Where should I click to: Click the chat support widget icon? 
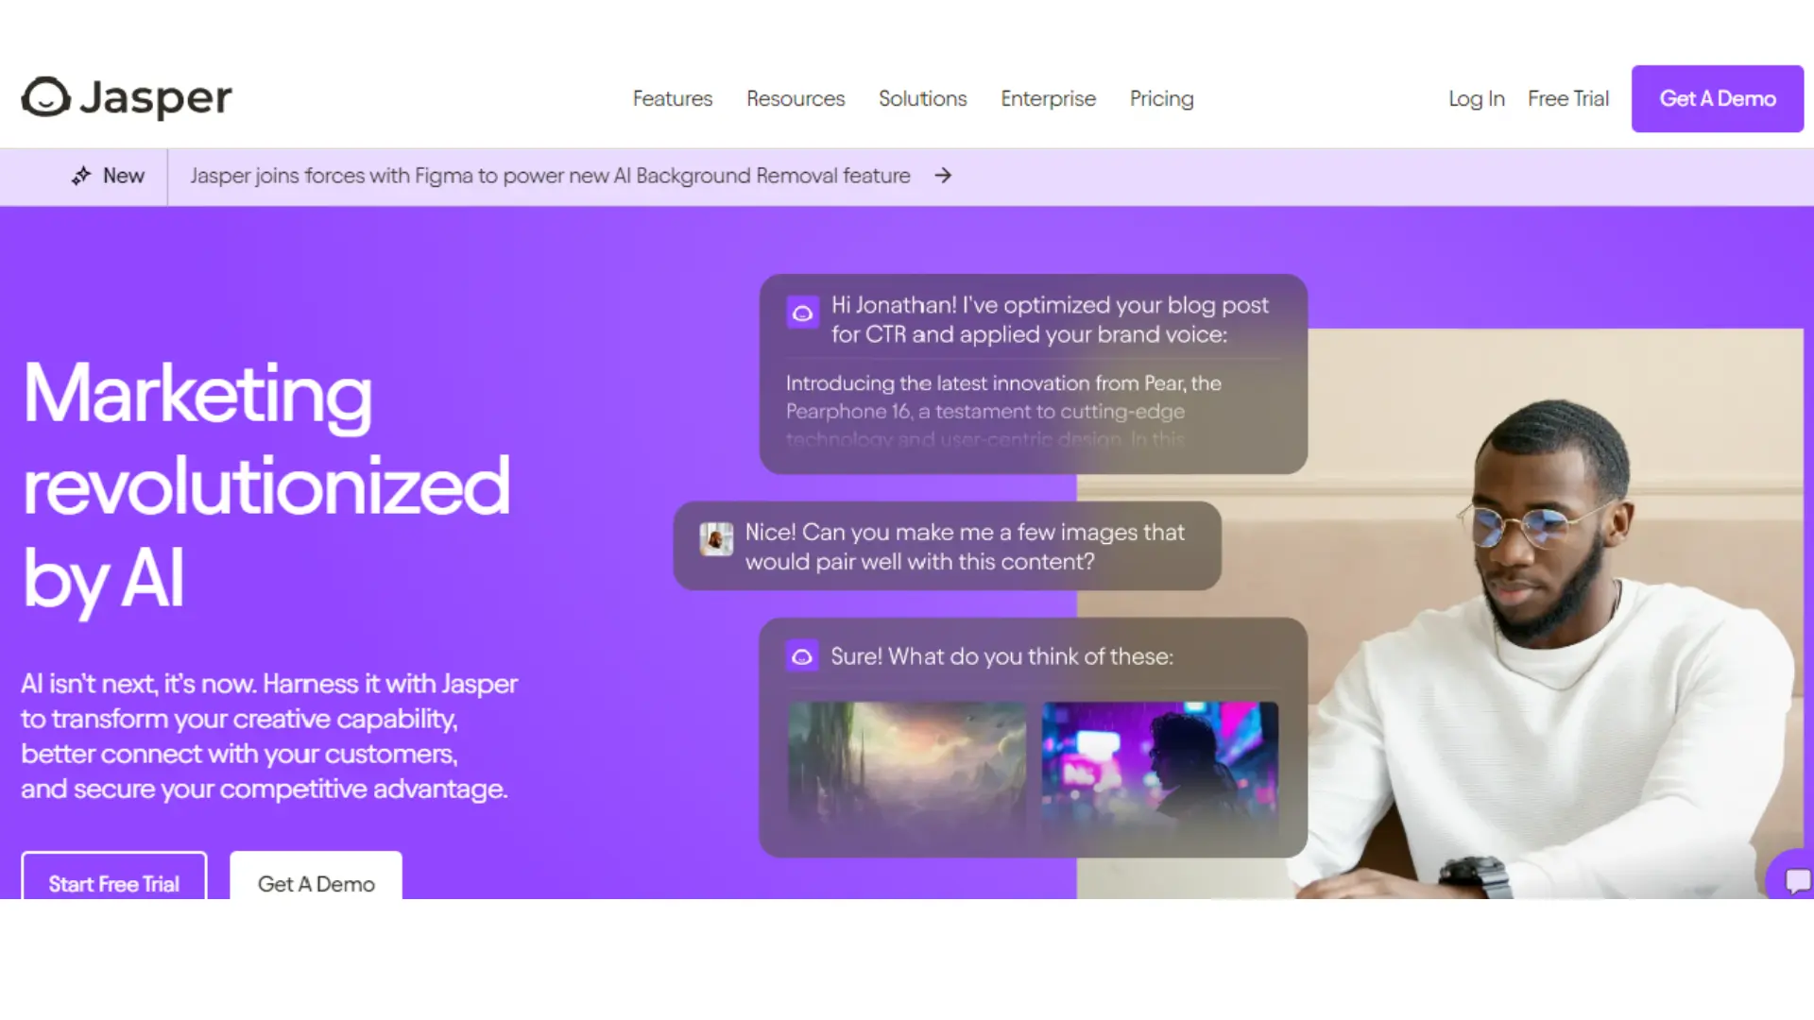[x=1797, y=882]
